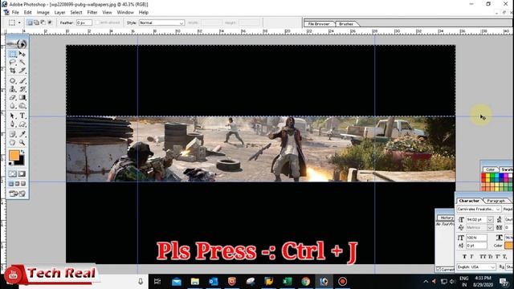Choose Add to Selection mode
This screenshot has height=289, width=514.
36,22
